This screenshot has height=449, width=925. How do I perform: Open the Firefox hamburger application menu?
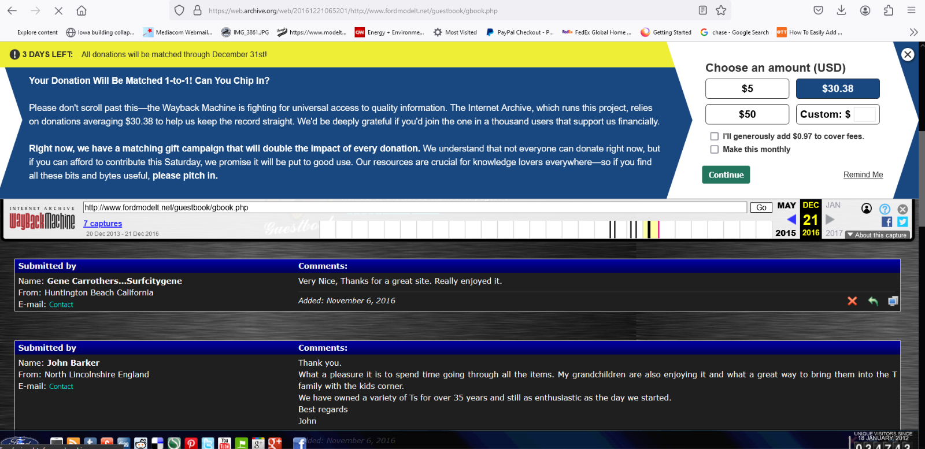[x=912, y=10]
